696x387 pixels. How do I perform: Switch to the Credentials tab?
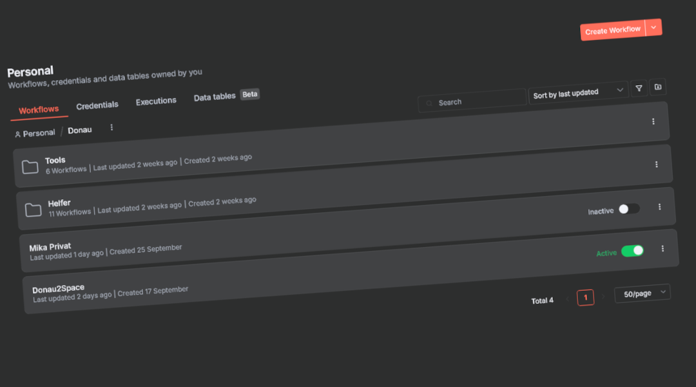[x=97, y=106]
